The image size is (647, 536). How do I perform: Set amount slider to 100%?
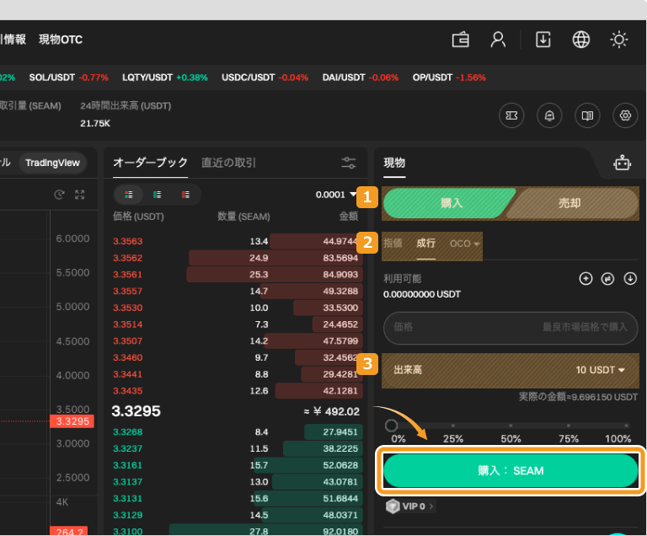[627, 426]
